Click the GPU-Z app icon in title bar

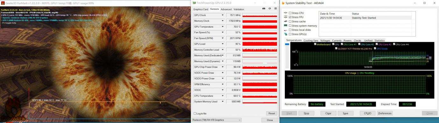tap(194, 3)
